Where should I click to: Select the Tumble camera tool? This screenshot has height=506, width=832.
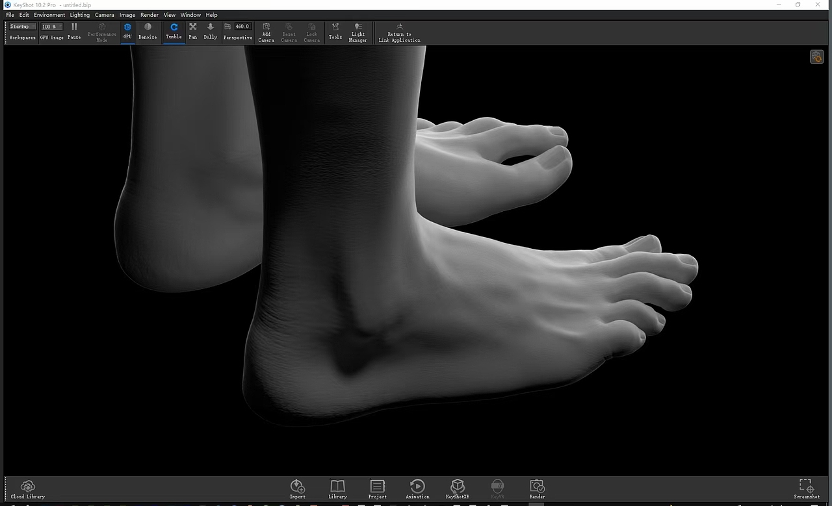(x=174, y=31)
